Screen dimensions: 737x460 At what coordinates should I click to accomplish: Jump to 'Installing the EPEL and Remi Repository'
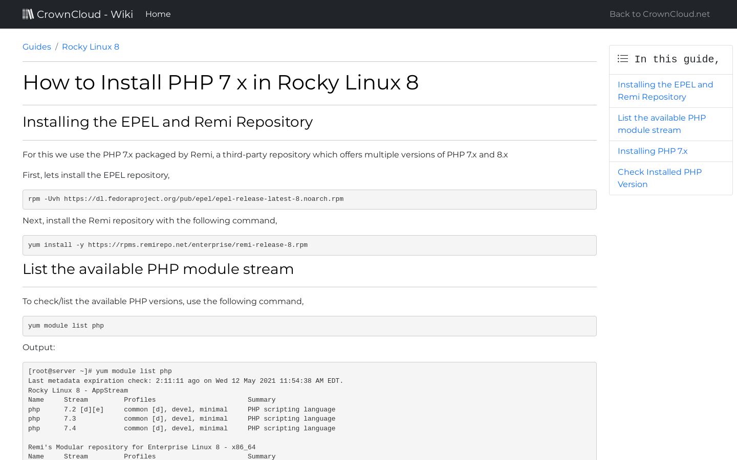coord(665,90)
